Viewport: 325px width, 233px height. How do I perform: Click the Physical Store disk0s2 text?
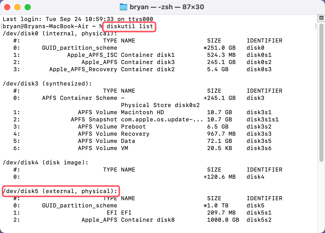(x=160, y=105)
